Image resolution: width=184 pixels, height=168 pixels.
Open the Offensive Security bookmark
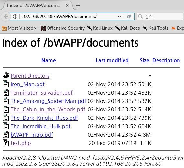pyautogui.click(x=62, y=28)
